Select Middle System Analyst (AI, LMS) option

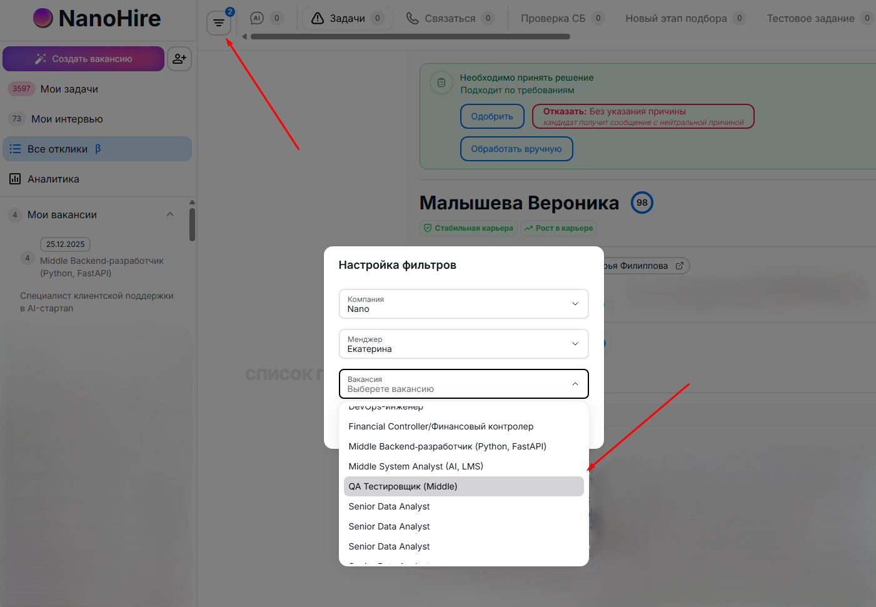point(464,466)
